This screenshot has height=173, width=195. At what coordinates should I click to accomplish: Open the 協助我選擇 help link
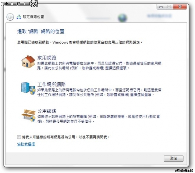point(26,144)
